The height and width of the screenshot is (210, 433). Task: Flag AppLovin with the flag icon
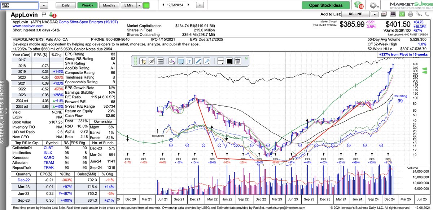click(44, 14)
